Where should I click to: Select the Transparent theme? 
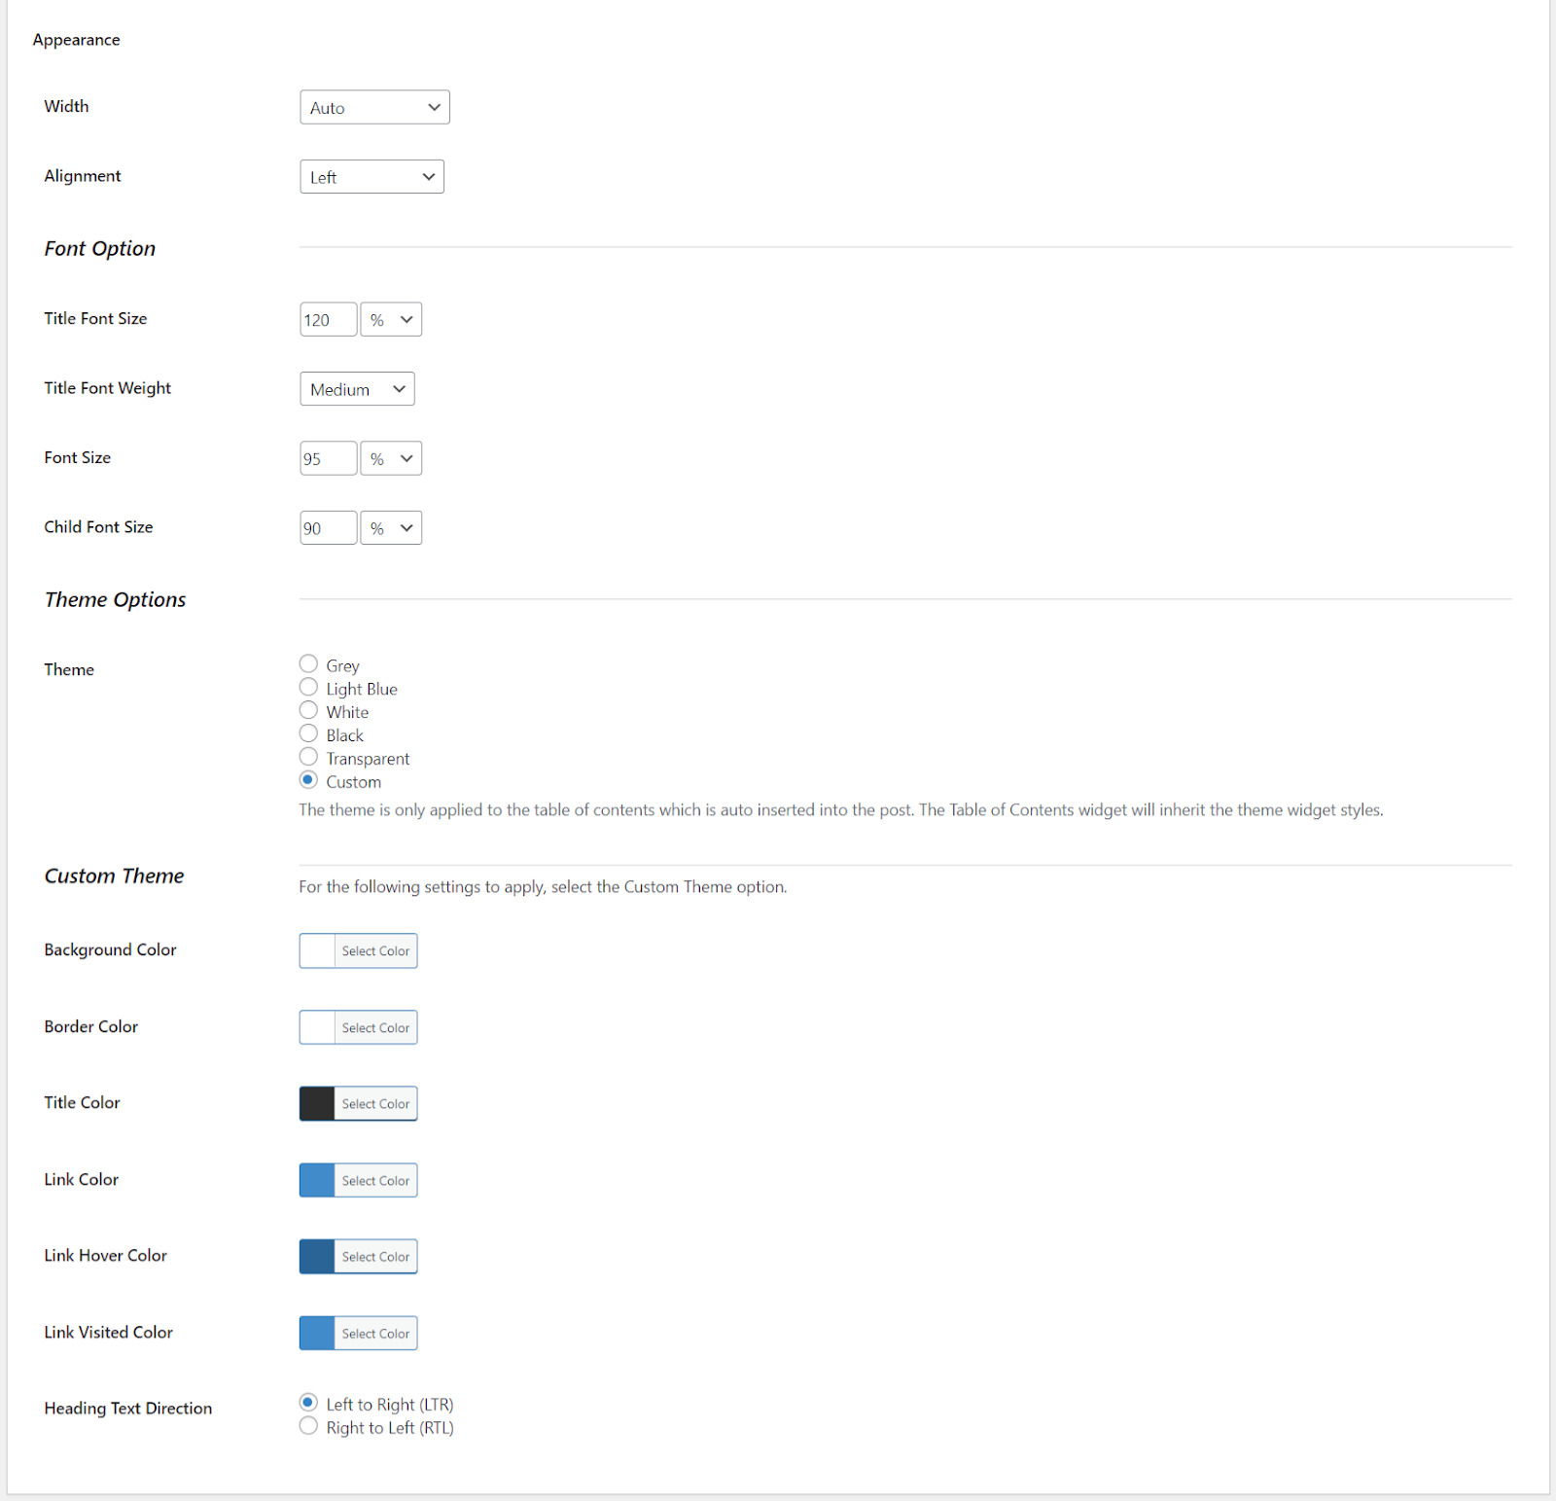pyautogui.click(x=309, y=757)
